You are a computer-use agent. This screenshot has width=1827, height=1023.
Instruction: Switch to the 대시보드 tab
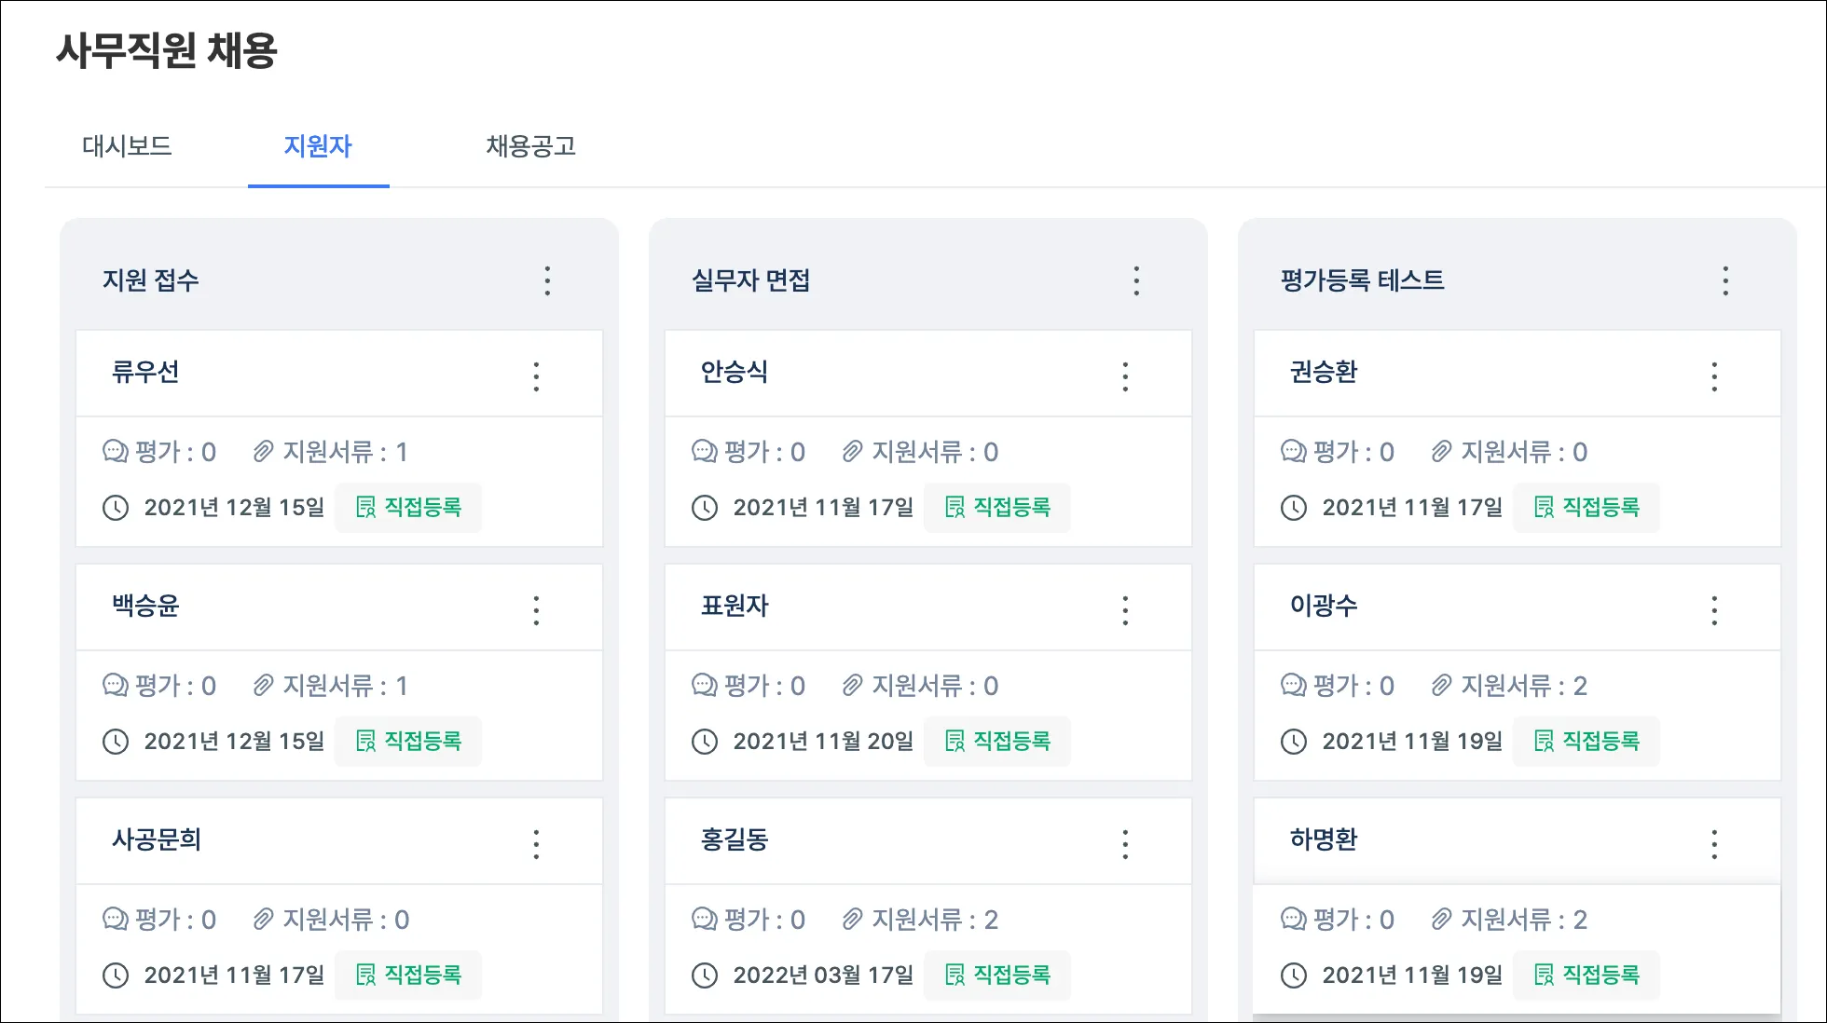tap(127, 146)
